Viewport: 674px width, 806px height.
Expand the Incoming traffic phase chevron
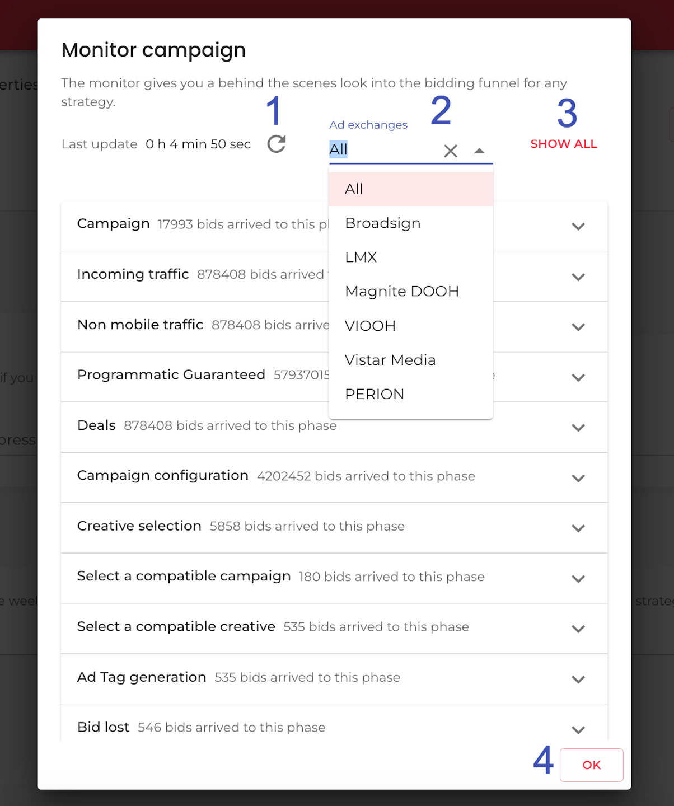pyautogui.click(x=578, y=277)
